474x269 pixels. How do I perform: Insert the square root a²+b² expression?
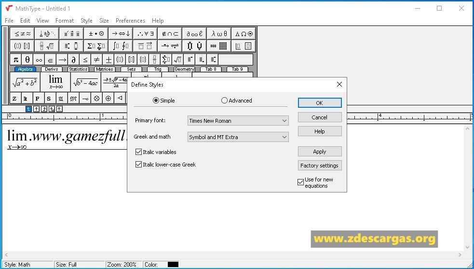25,82
